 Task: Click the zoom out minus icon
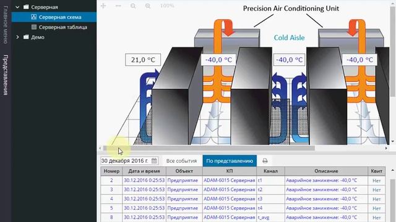point(118,6)
